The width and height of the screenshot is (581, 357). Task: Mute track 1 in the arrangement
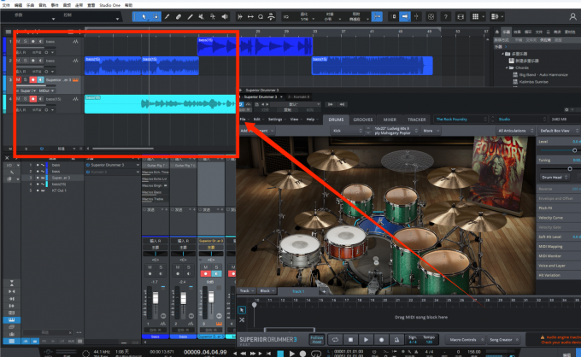[18, 41]
